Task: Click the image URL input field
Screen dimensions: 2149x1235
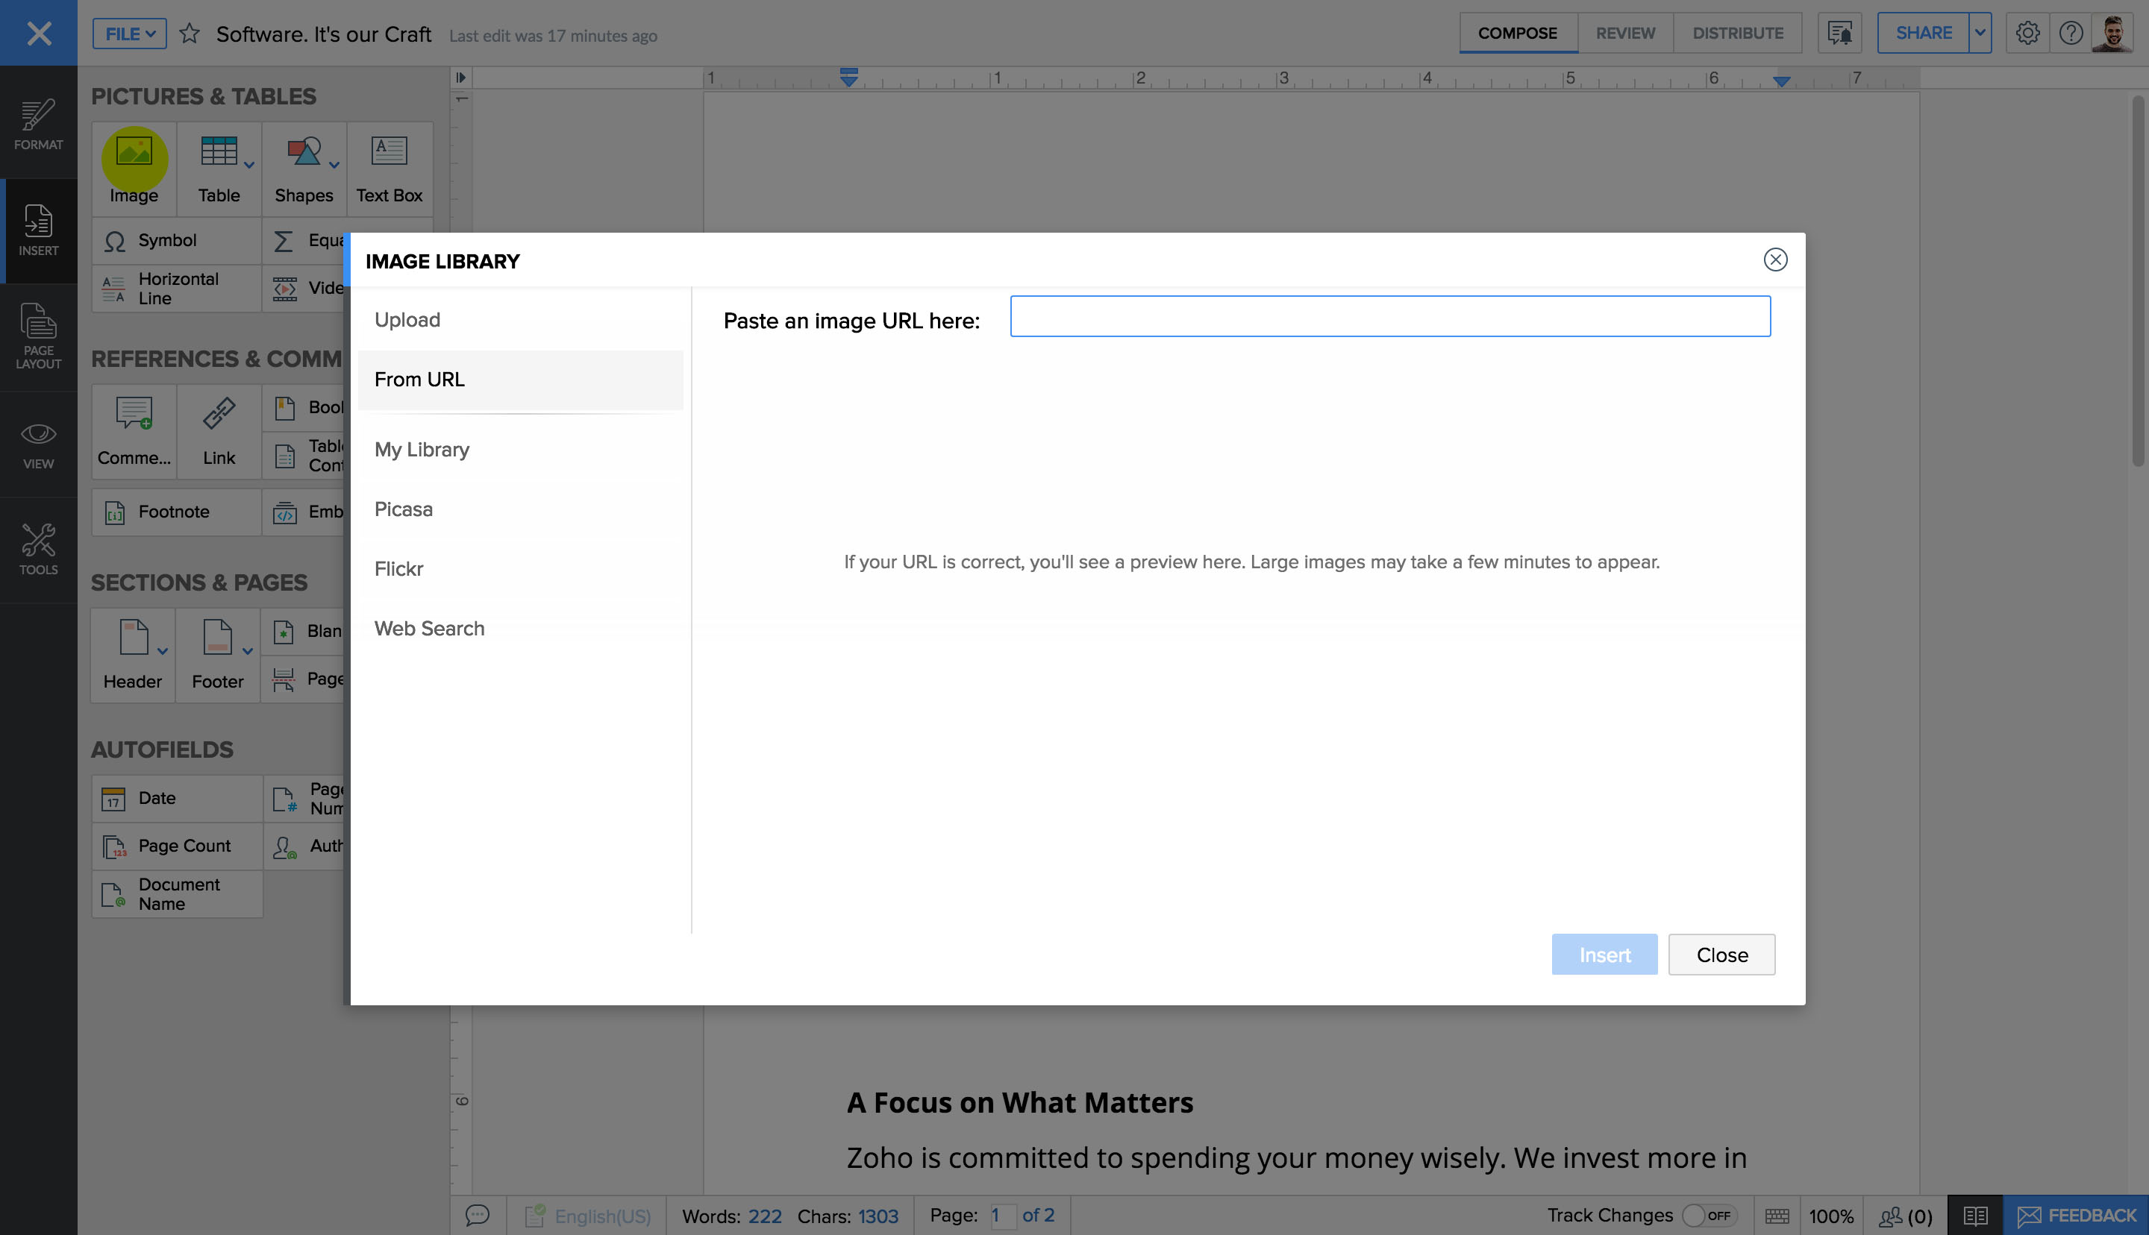Action: point(1389,316)
